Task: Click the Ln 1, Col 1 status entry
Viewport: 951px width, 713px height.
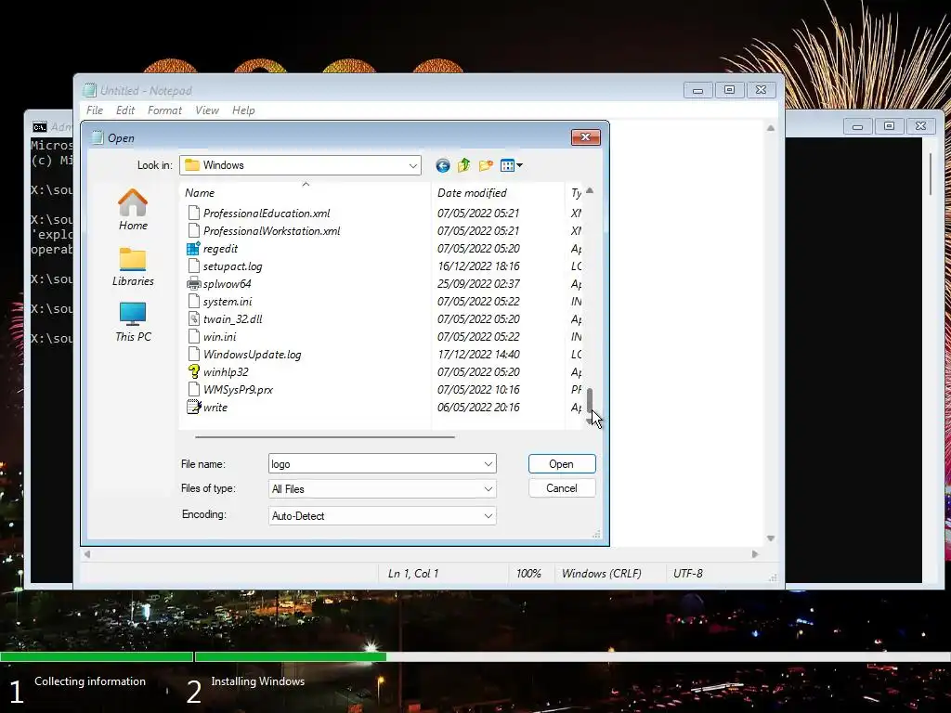Action: [x=413, y=574]
